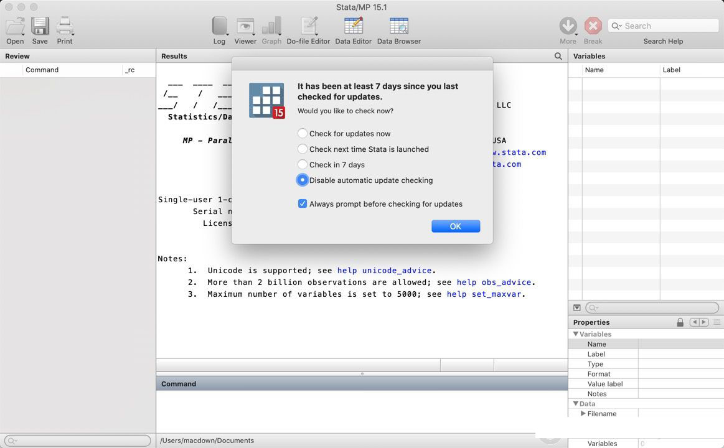Screen dimensions: 724x448
Task: Go to previous variable in Properties panel
Action: [694, 322]
